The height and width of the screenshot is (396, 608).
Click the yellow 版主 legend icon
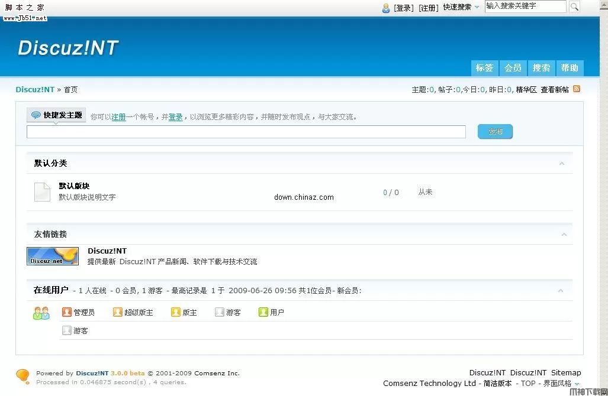pos(176,312)
